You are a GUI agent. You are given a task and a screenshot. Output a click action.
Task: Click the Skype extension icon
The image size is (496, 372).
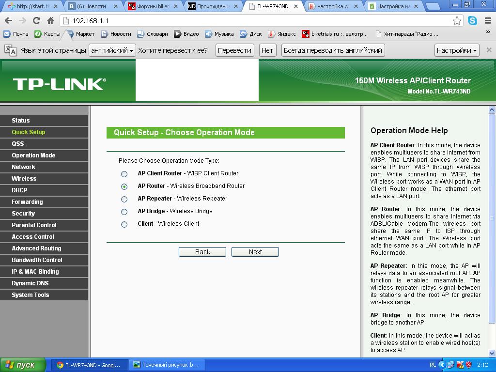click(472, 21)
